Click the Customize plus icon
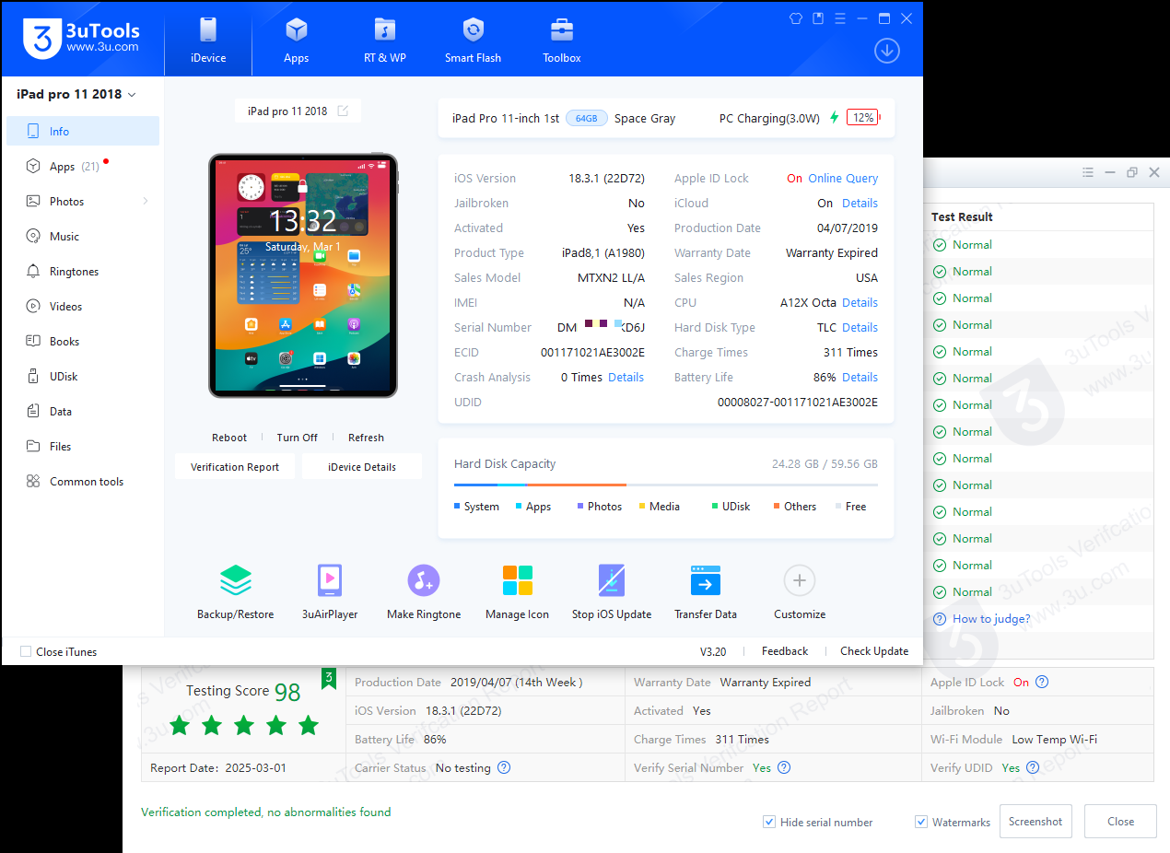The image size is (1170, 853). [800, 580]
